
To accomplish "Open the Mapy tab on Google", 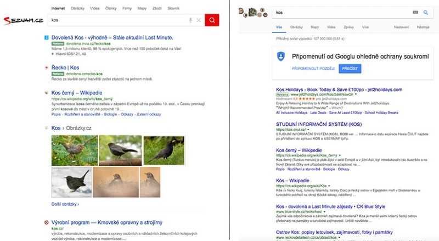I will pos(314,27).
